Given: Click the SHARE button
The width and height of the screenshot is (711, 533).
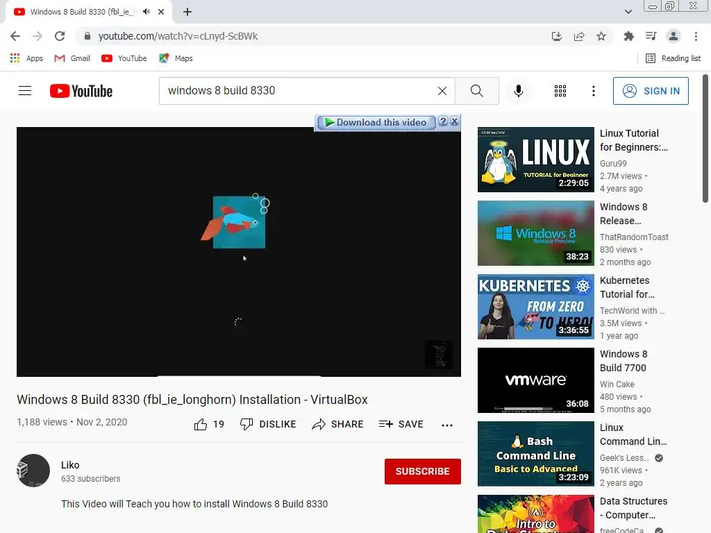Looking at the screenshot, I should tap(338, 424).
